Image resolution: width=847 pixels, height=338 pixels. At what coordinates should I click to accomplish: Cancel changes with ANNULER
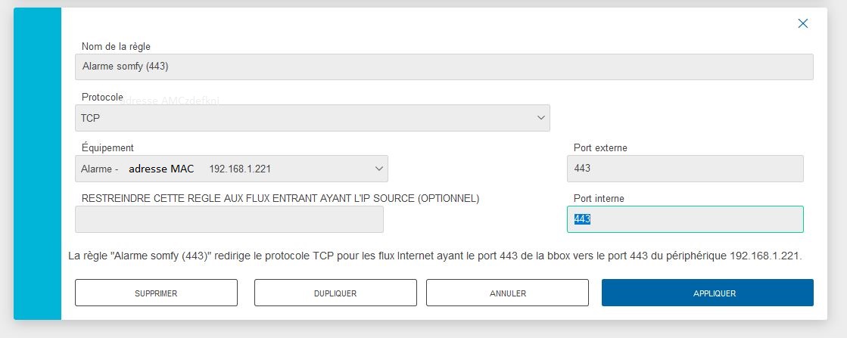tap(507, 293)
